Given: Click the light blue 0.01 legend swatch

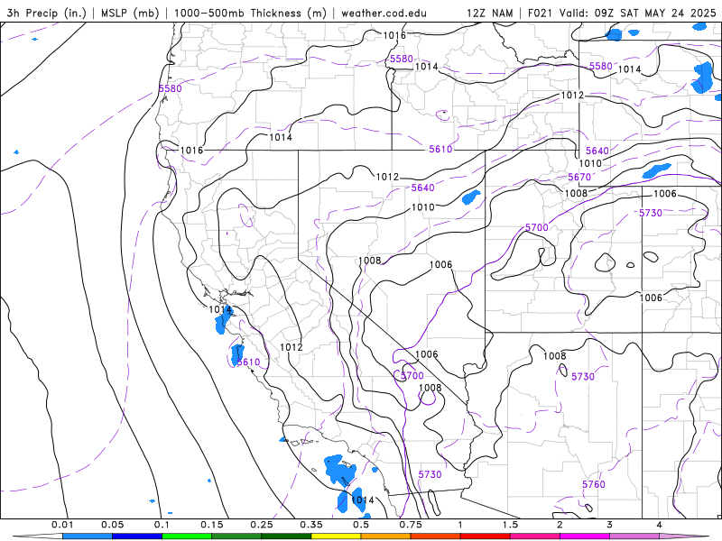Looking at the screenshot, I should [87, 536].
